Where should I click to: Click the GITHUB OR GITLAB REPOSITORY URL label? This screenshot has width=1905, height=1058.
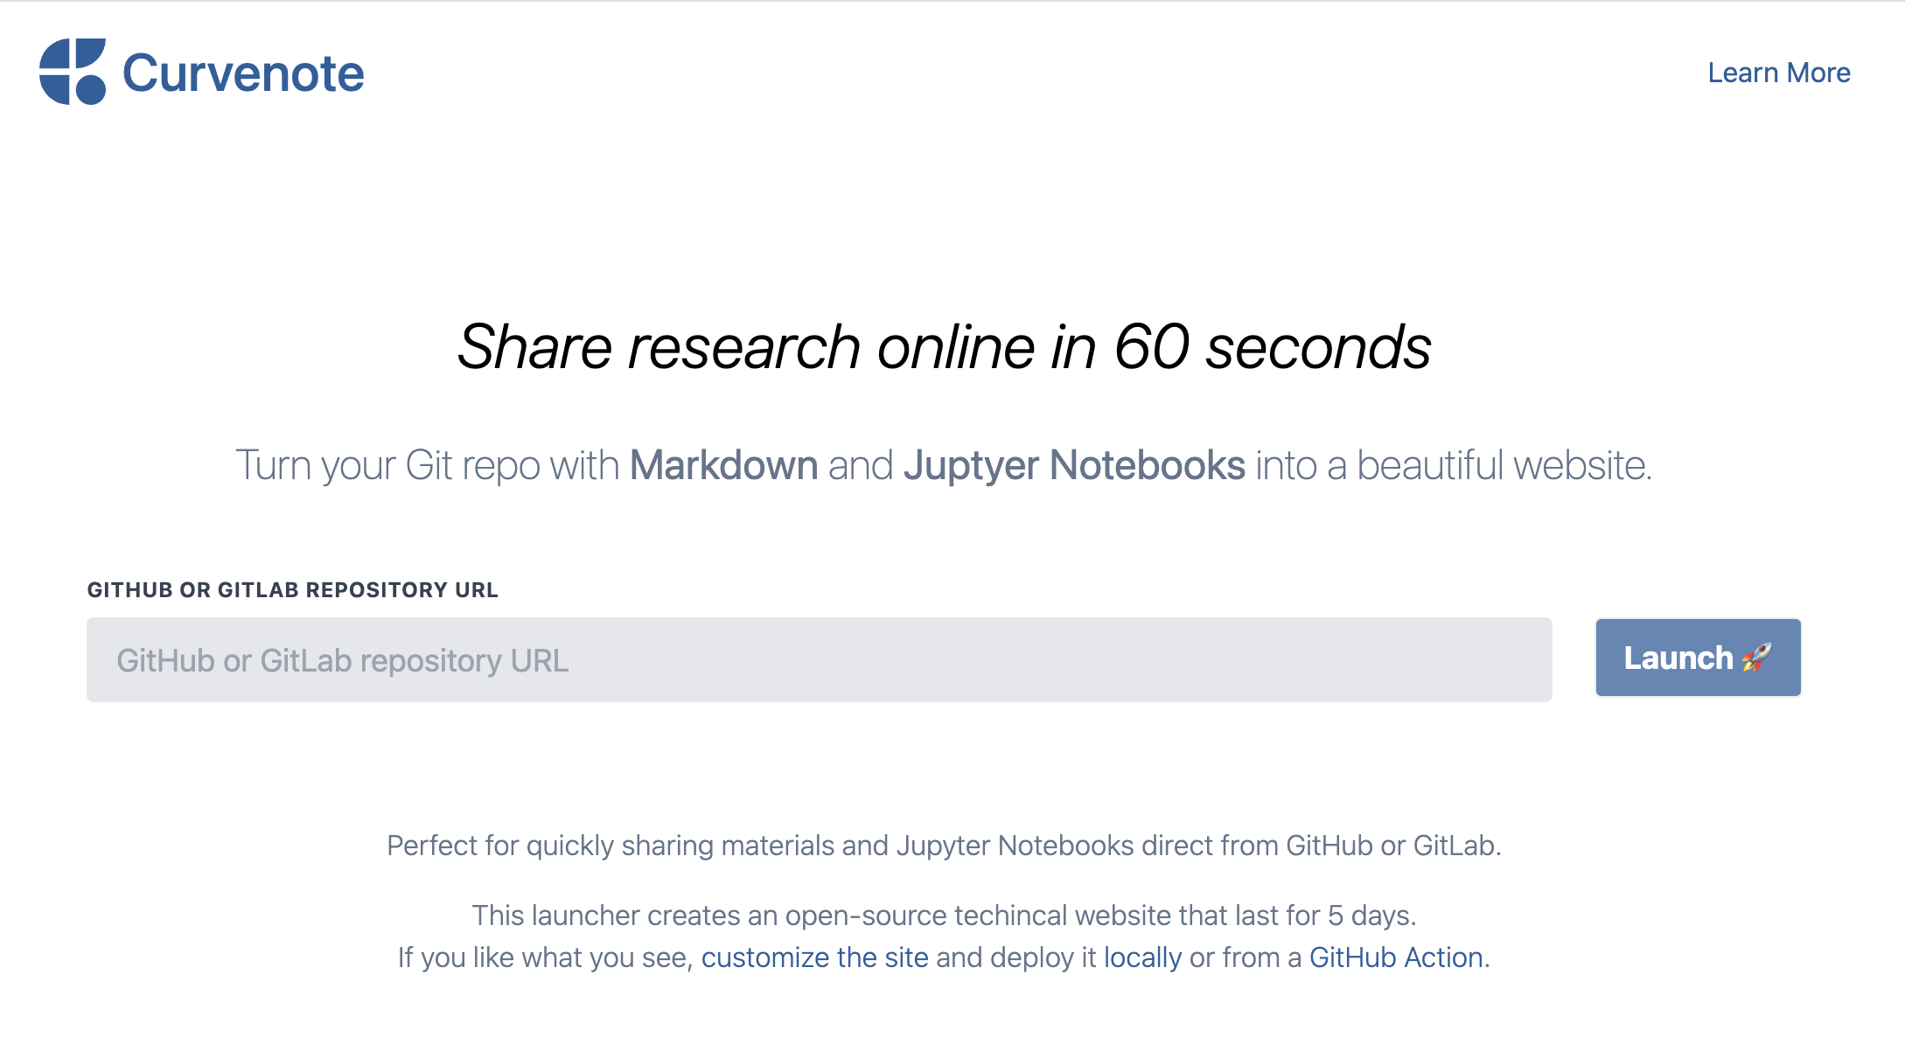(x=292, y=590)
